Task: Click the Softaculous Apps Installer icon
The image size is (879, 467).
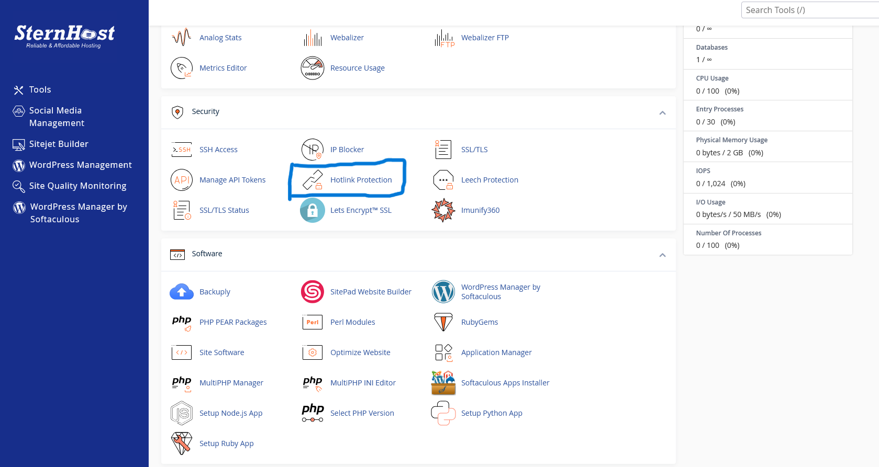Action: [x=443, y=383]
